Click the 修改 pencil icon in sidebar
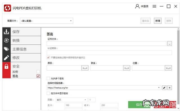Viewport: 180px width, 111px height. coord(6,58)
